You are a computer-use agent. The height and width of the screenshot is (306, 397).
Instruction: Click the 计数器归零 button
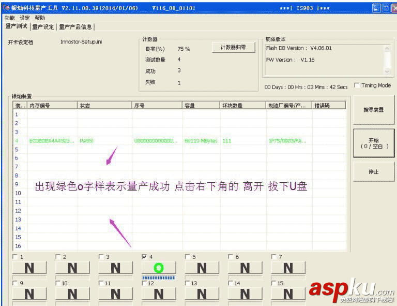pyautogui.click(x=233, y=48)
